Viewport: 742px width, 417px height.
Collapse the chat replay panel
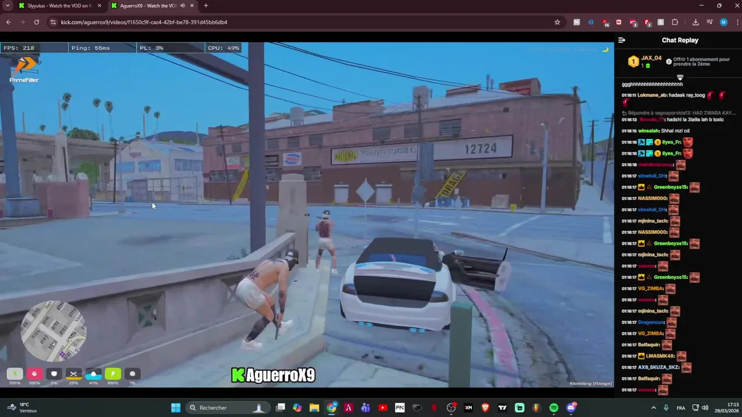pos(621,40)
